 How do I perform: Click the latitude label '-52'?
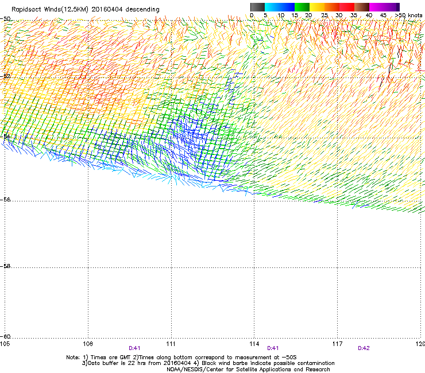[x=5, y=76]
